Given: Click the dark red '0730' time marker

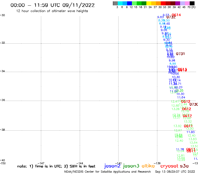Looking at the screenshot, I should click(194, 104).
